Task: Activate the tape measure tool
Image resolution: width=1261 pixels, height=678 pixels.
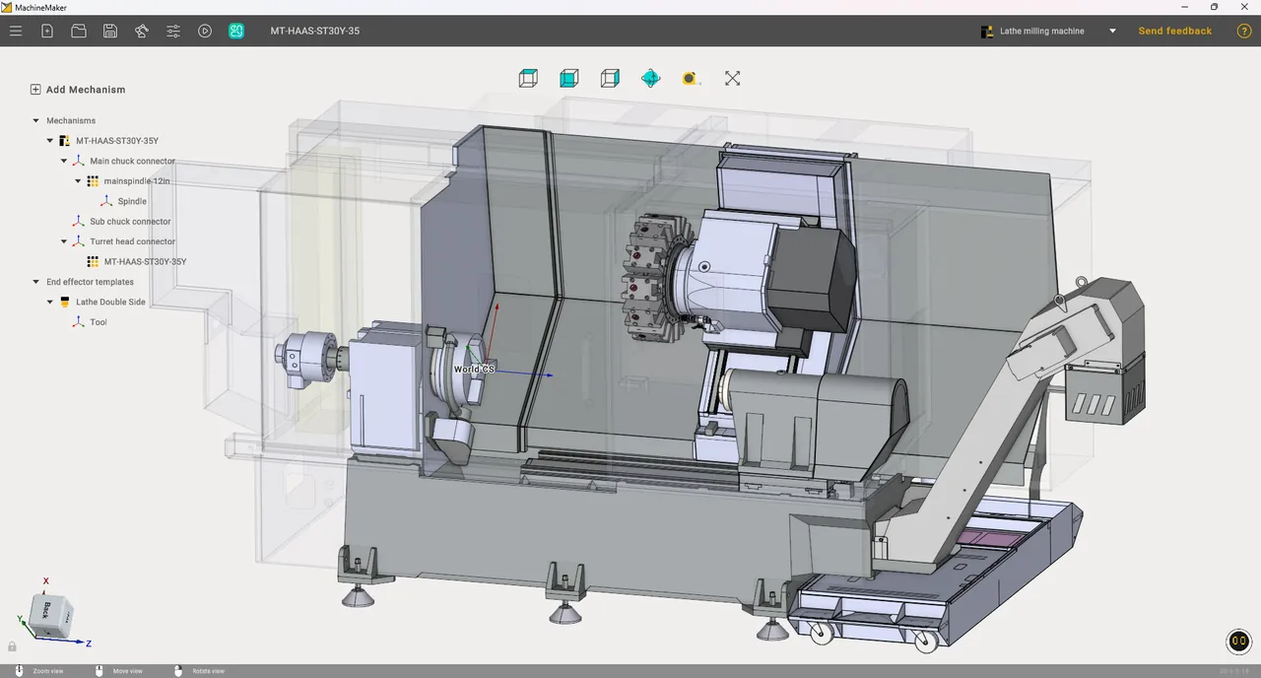Action: coord(691,78)
